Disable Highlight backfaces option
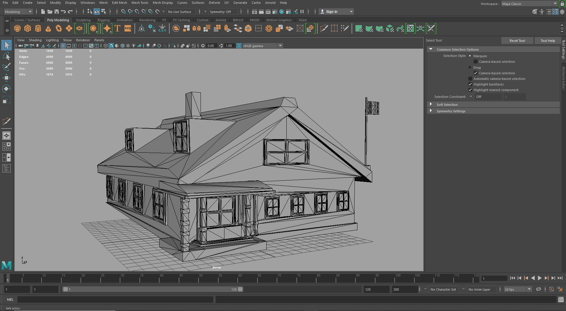 point(470,84)
